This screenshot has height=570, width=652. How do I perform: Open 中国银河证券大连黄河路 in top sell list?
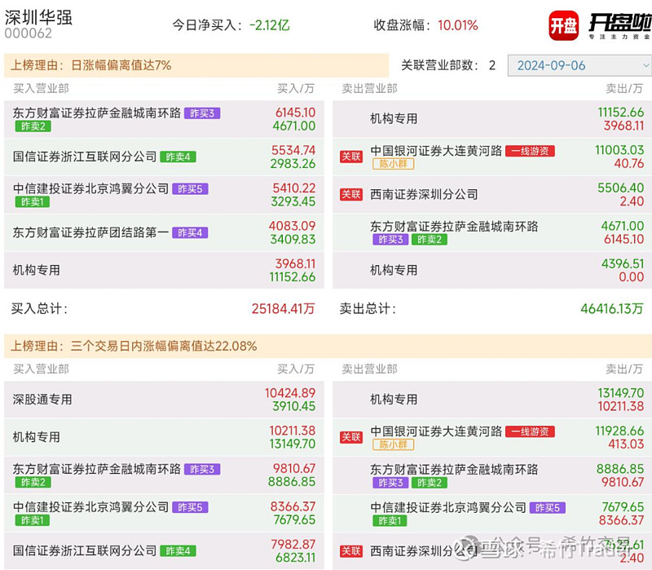(x=436, y=151)
